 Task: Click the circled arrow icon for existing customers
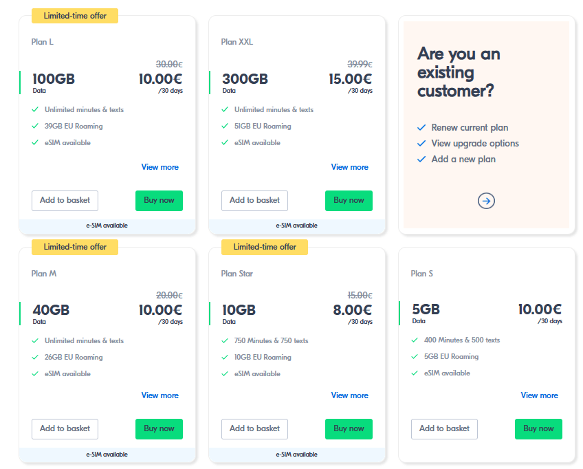coord(486,201)
